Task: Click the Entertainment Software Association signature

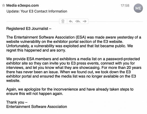Action: (x=37, y=107)
